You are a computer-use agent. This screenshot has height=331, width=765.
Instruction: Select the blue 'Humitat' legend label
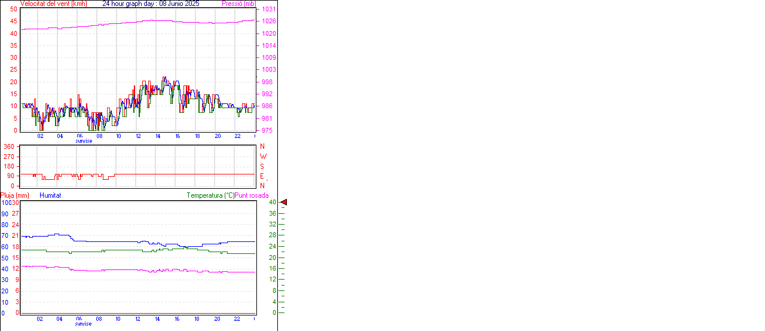(50, 195)
